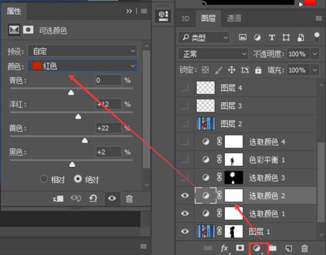Click the 图层 1 mask thumbnail

pos(234,231)
